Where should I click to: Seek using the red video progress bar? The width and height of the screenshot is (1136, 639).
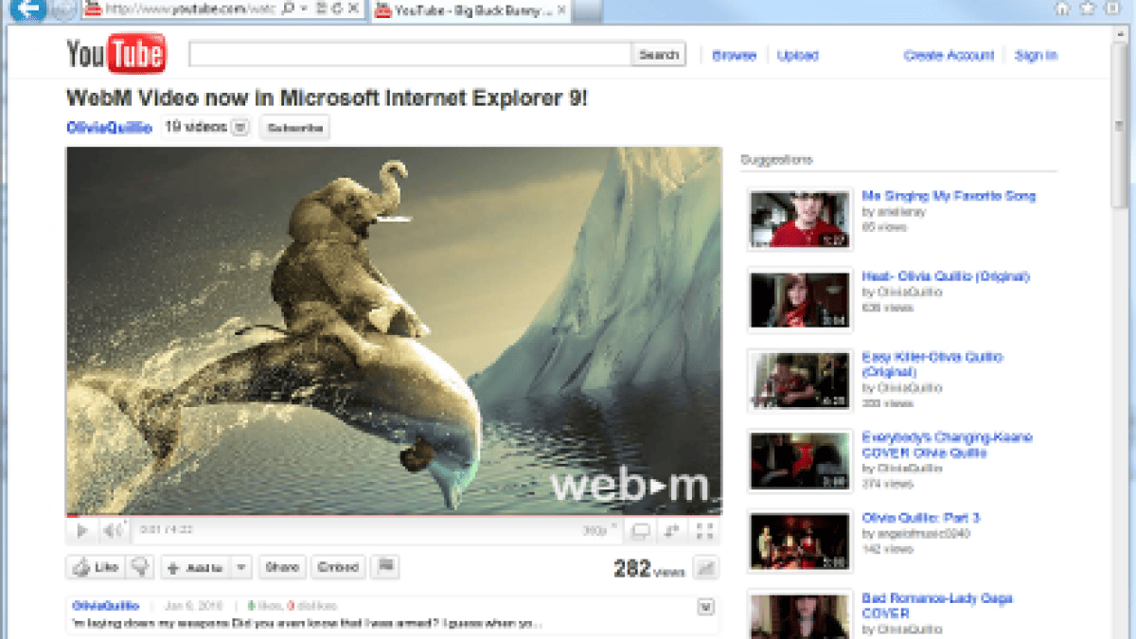click(394, 516)
